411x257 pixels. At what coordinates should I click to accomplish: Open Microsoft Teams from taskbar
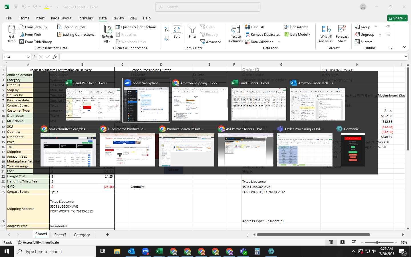[243, 251]
